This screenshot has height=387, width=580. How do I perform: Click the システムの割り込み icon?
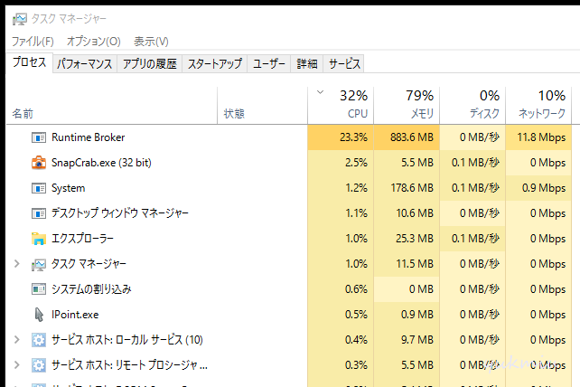(39, 289)
